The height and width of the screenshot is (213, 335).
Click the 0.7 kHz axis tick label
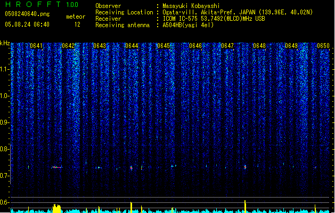4,176
